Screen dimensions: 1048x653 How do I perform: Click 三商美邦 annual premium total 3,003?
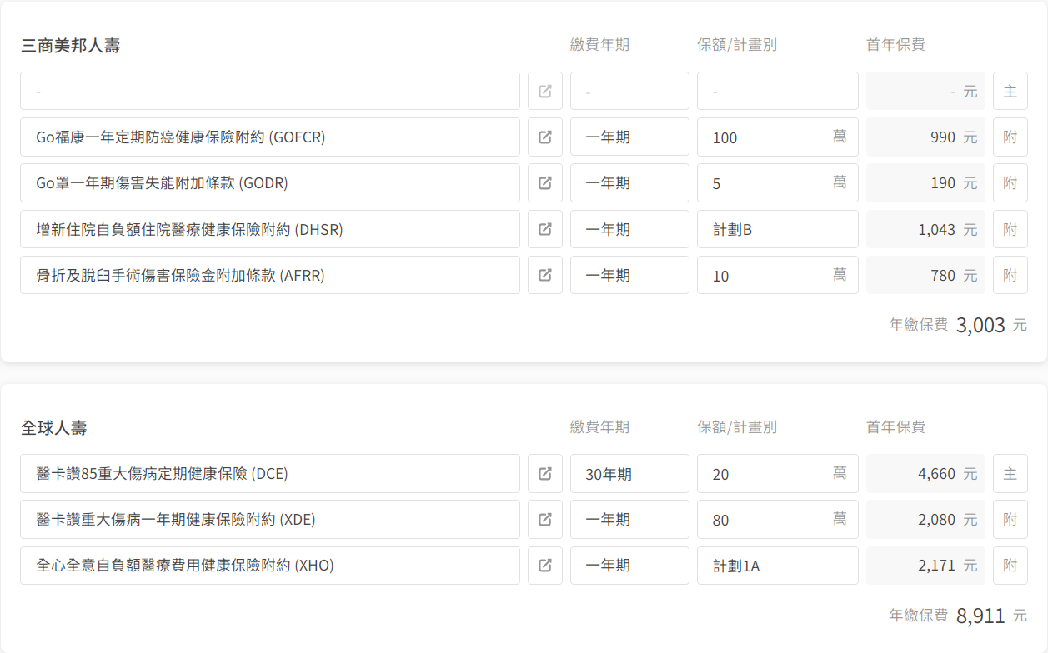point(980,325)
